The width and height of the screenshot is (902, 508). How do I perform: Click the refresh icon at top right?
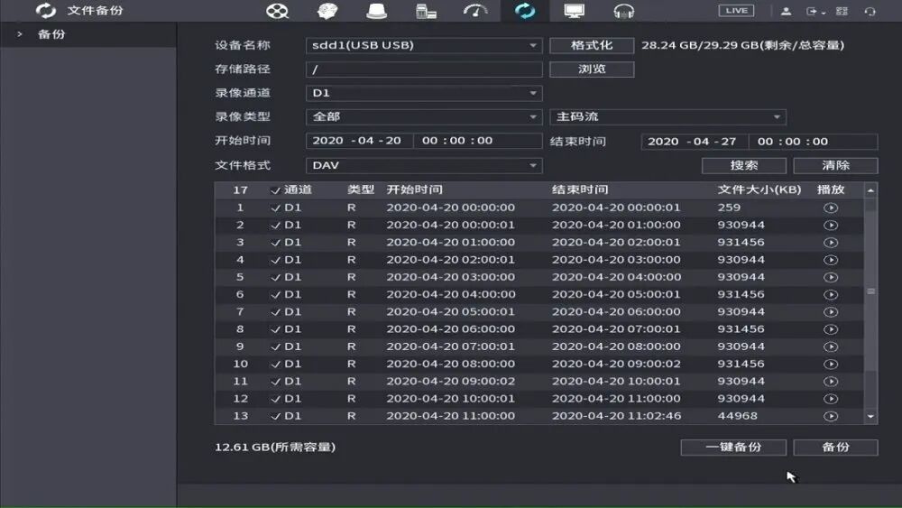click(870, 11)
